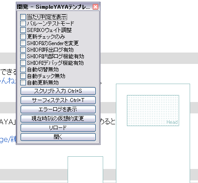Enable SHIORI呼出ログ有効 checkbox

click(x=23, y=49)
